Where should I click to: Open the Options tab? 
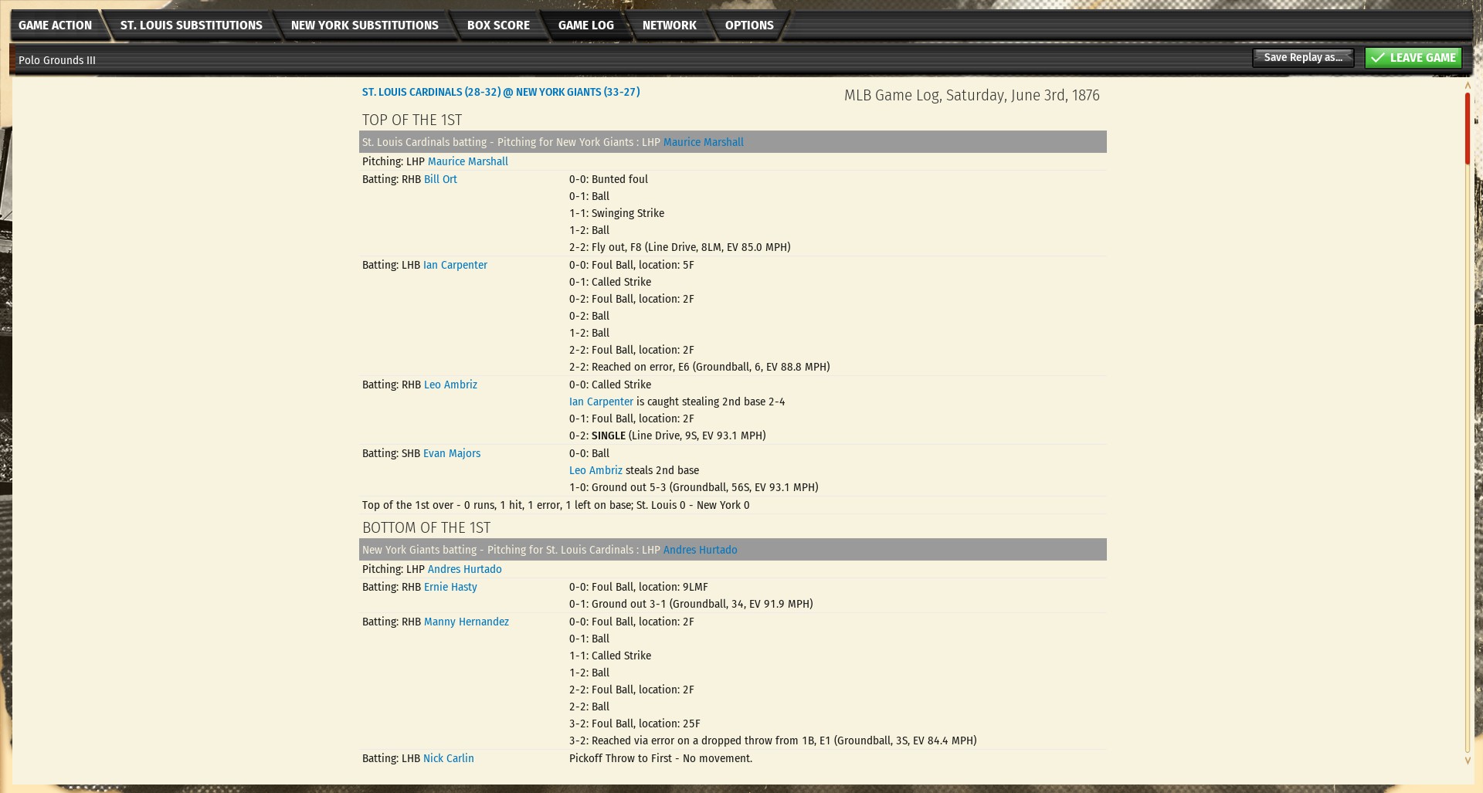[x=748, y=25]
